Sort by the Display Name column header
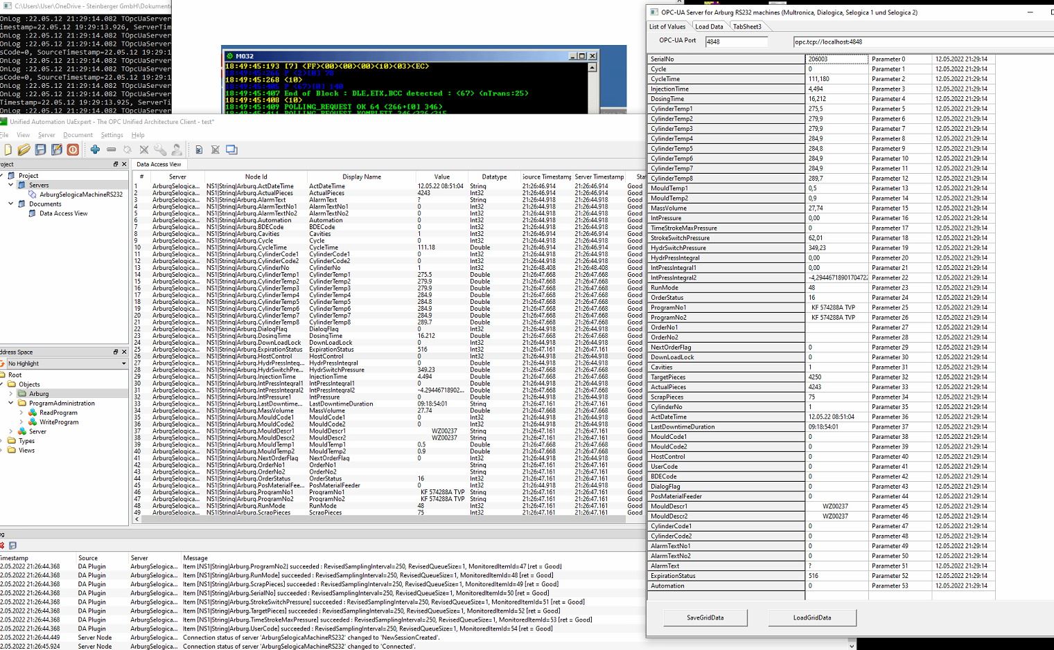This screenshot has width=1054, height=650. click(362, 177)
